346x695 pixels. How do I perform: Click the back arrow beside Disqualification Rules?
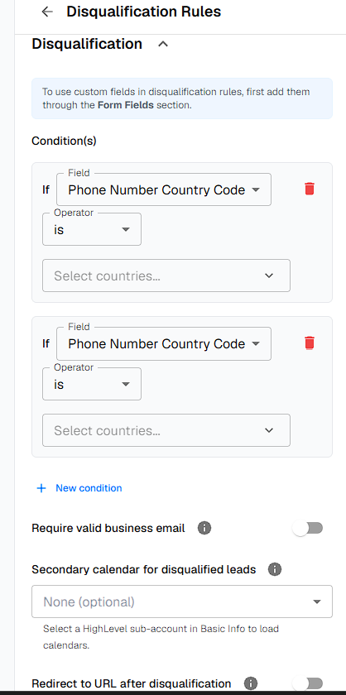pos(47,12)
